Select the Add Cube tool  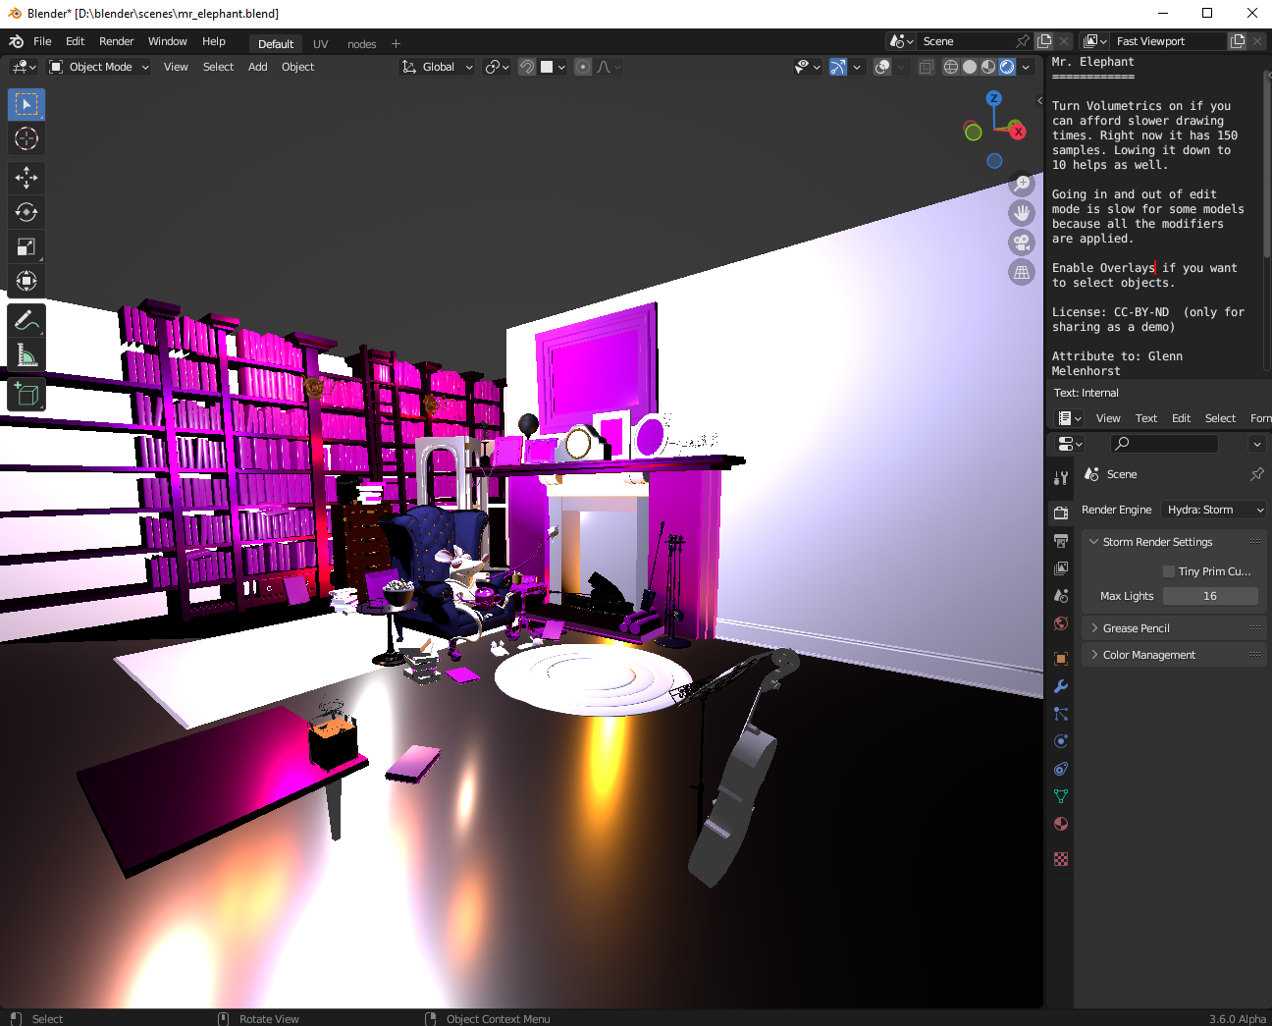click(x=26, y=395)
